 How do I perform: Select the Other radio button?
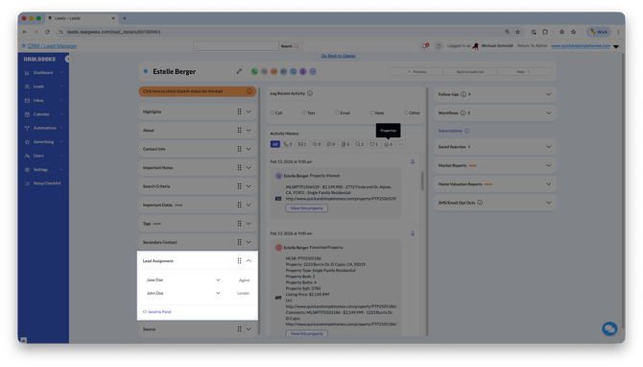pyautogui.click(x=406, y=112)
